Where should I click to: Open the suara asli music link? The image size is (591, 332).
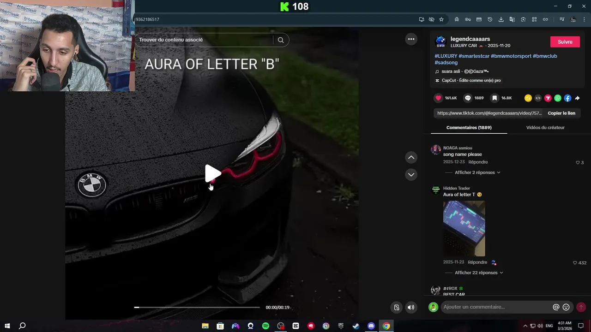click(x=465, y=71)
